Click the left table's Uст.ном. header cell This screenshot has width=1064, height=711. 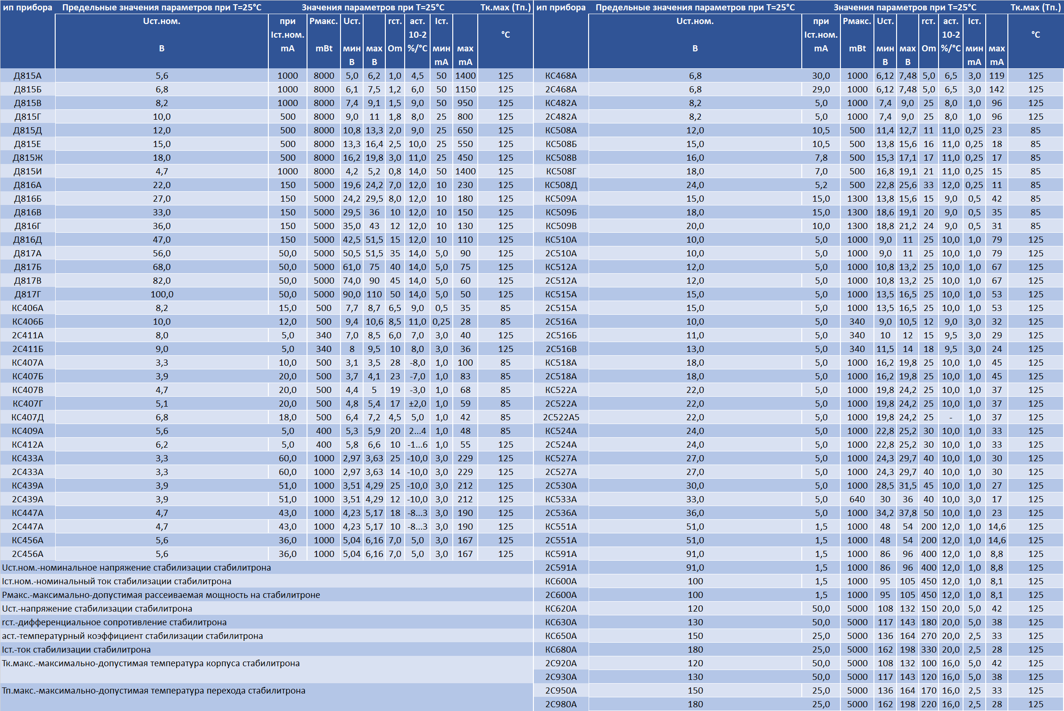coord(161,35)
